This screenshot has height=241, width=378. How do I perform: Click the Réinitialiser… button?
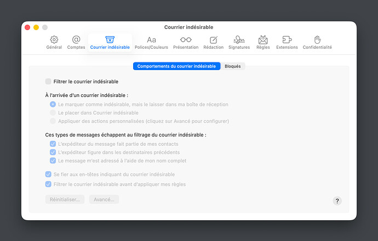(x=65, y=199)
